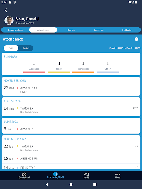This screenshot has width=142, height=189.
Task: Open the ABSENCE UN entry on the 15th
Action: pyautogui.click(x=71, y=159)
